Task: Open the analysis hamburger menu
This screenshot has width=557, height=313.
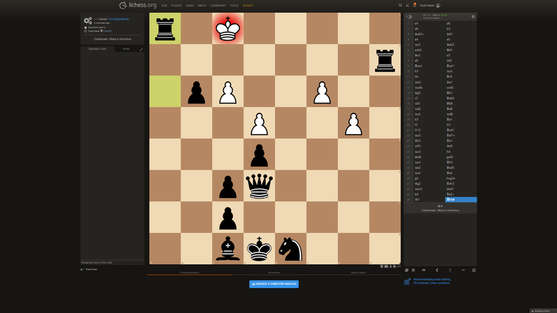Action: click(x=474, y=270)
